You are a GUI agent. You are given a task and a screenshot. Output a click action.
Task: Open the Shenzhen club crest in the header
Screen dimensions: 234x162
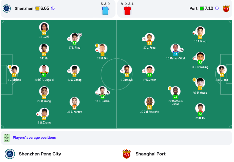[7, 8]
